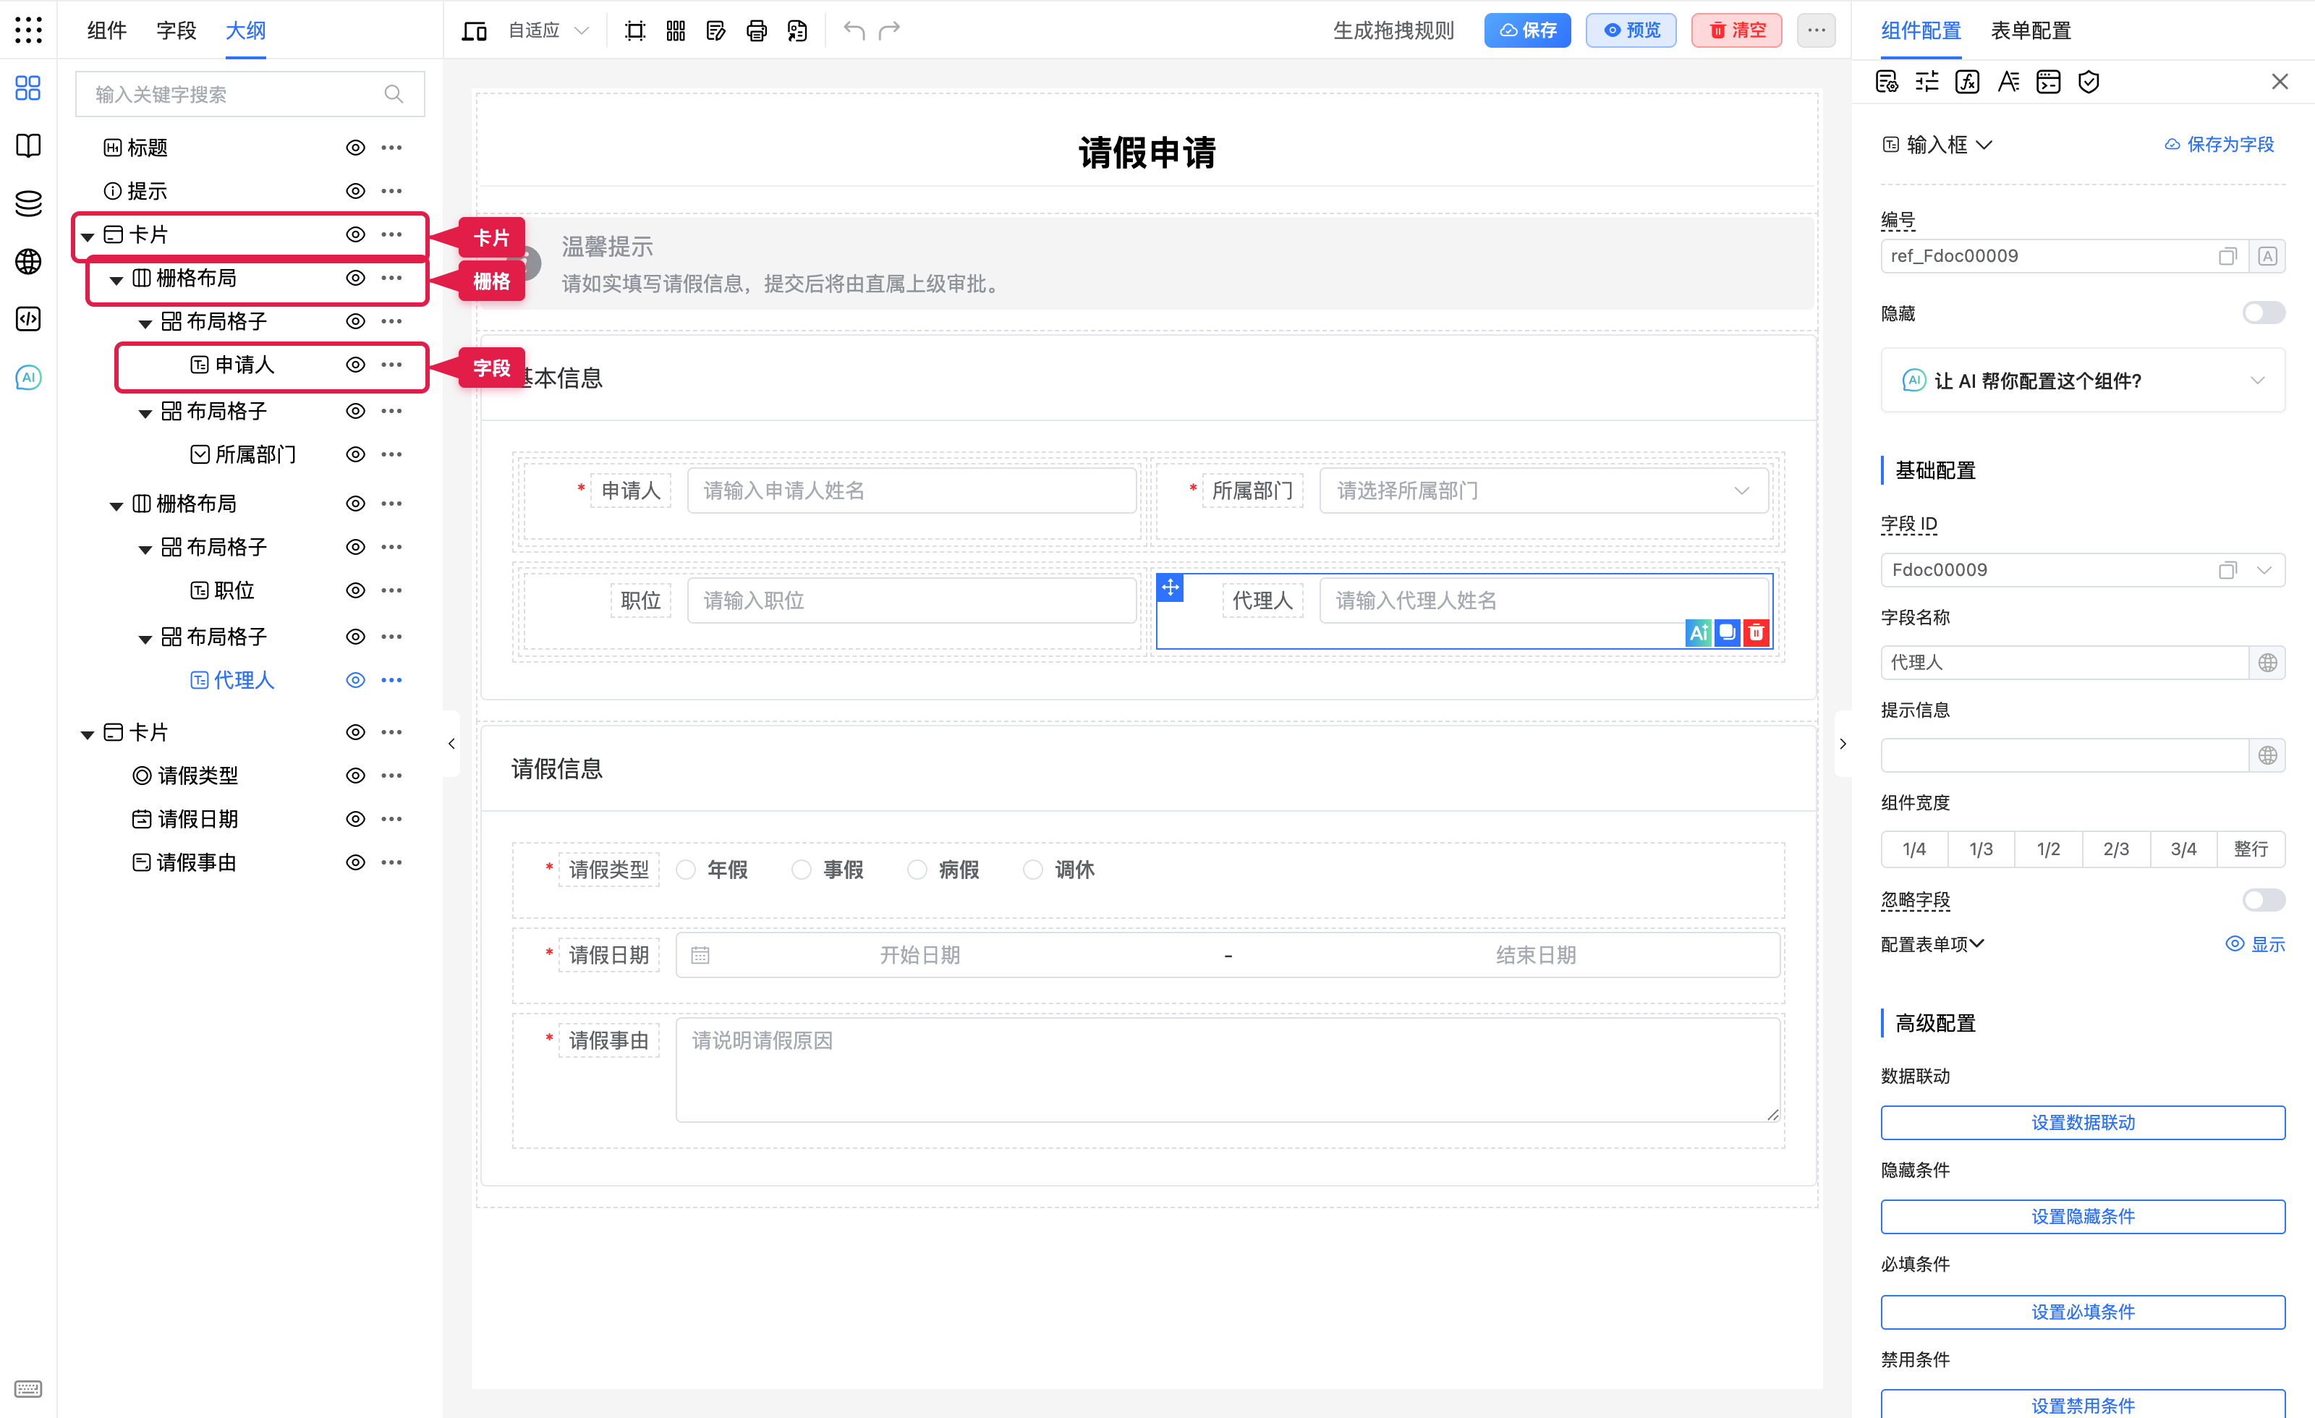The image size is (2315, 1418).
Task: Click the redo arrow
Action: pos(889,31)
